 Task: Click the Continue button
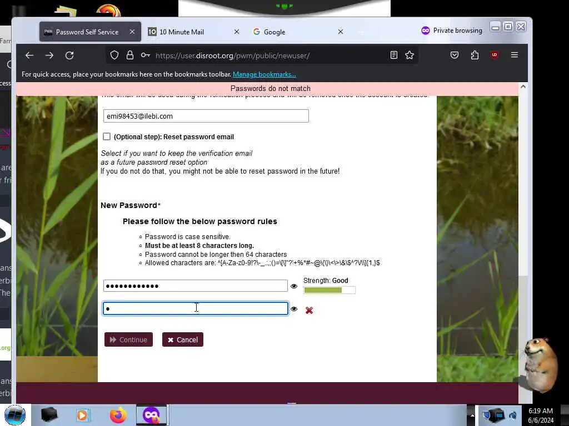(x=128, y=339)
